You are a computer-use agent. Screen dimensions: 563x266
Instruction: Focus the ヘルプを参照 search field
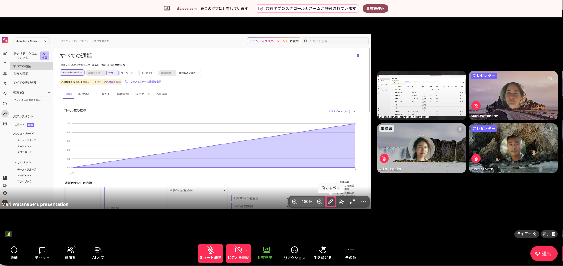(335, 41)
